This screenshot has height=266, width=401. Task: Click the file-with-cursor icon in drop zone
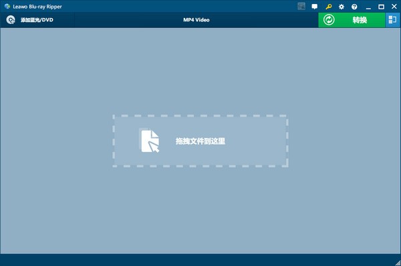[x=150, y=141]
